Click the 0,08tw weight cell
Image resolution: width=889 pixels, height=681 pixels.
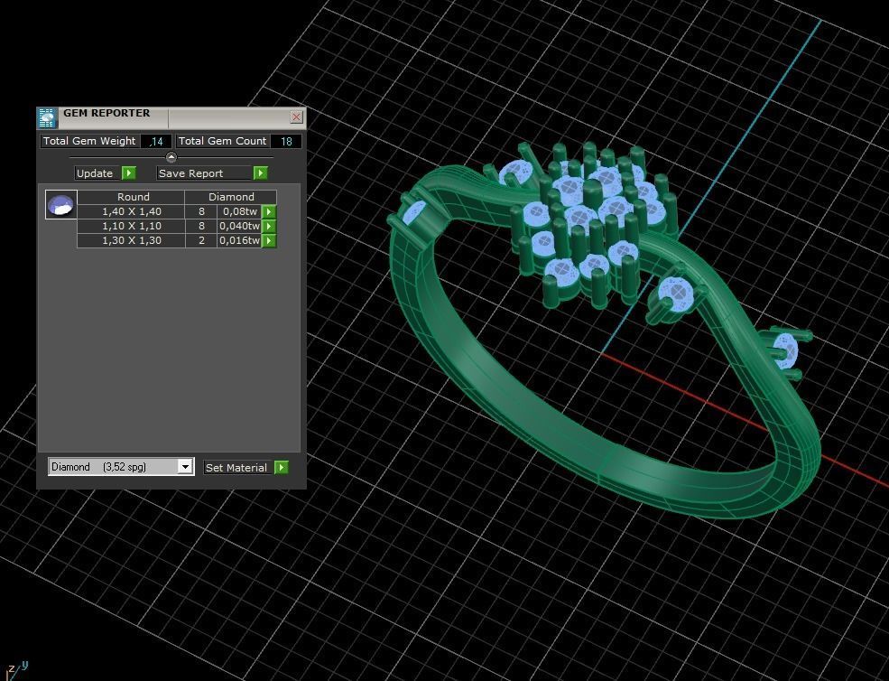(240, 211)
